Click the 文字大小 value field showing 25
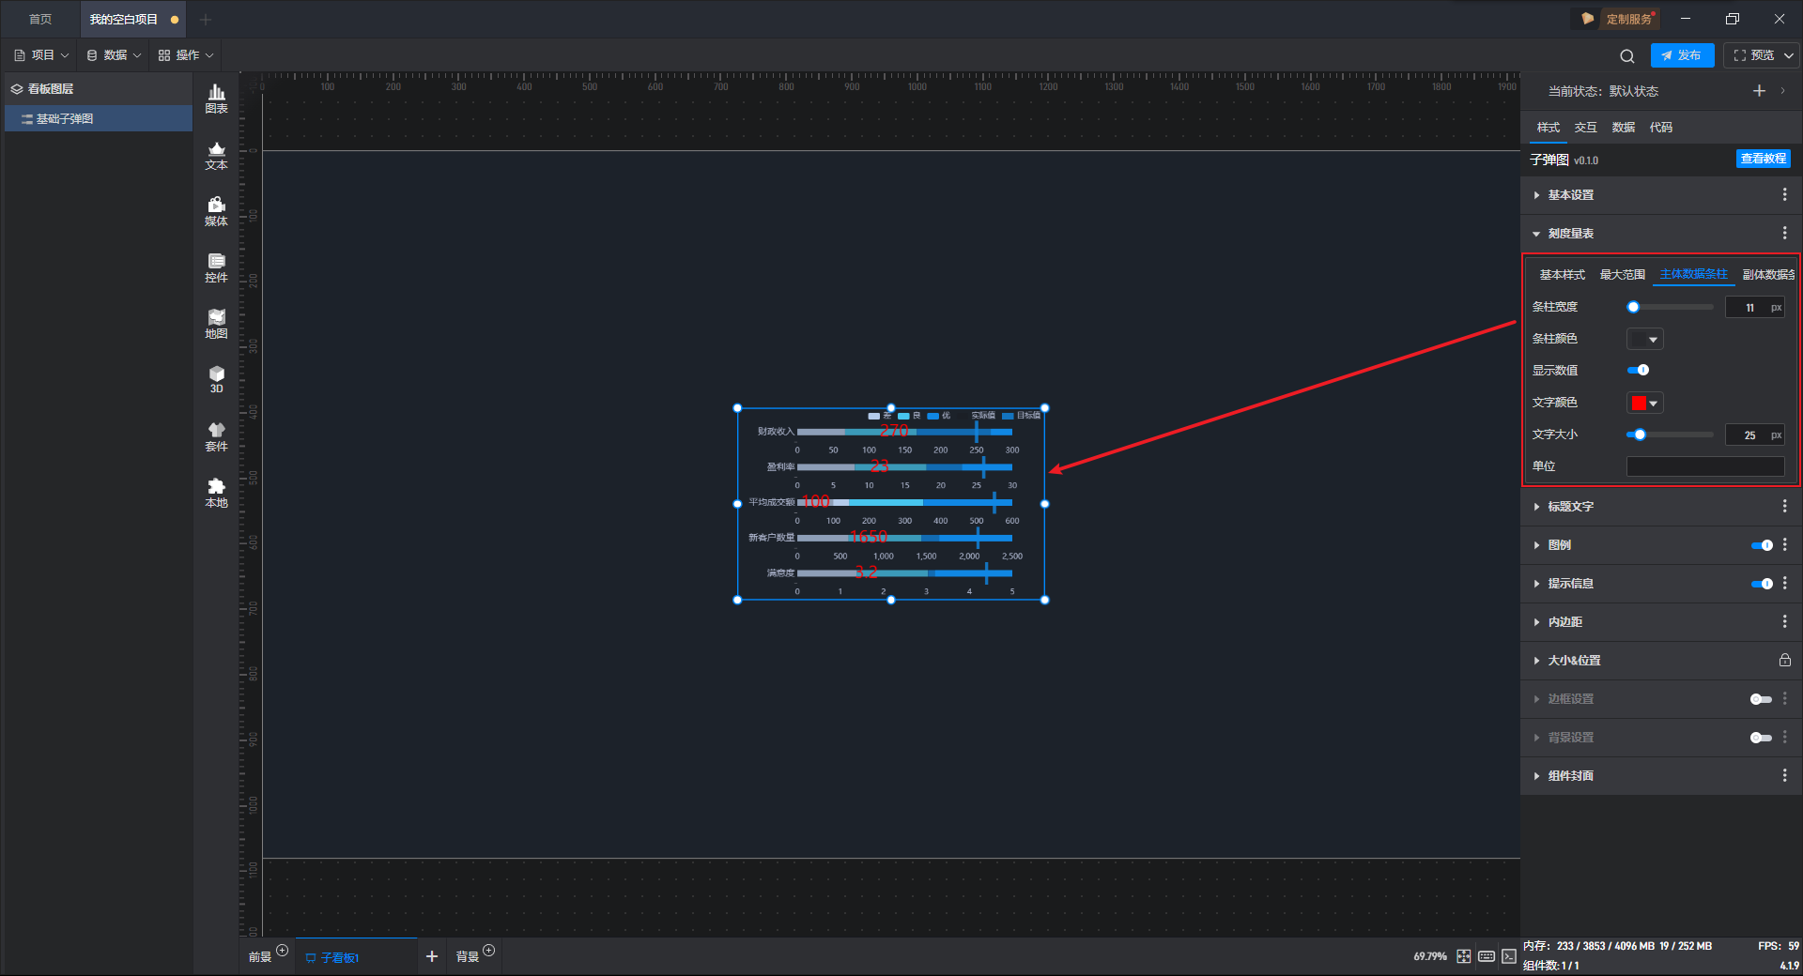Screen dimensions: 1803x976 [x=1754, y=435]
